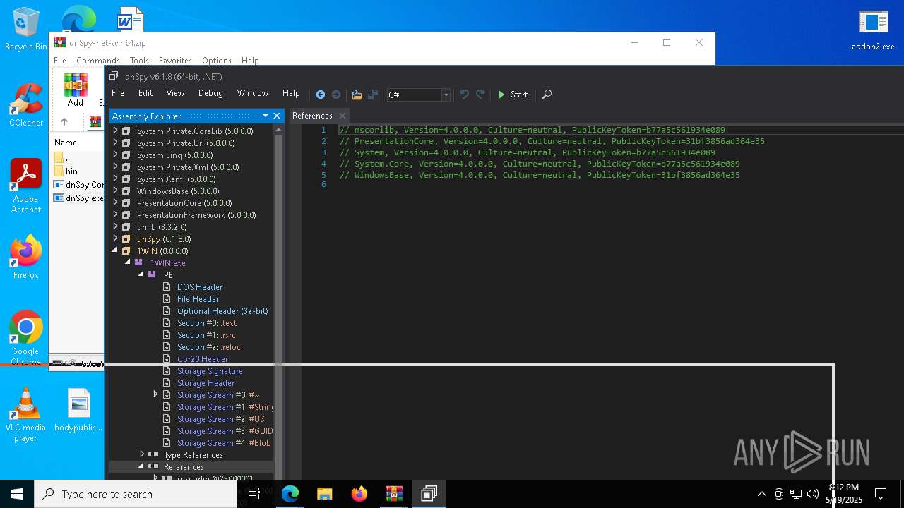904x508 pixels.
Task: Expand System.Private.CoreLib assembly node
Action: point(115,131)
